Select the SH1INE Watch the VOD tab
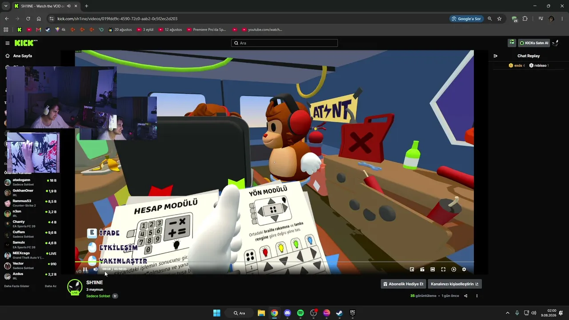569x320 pixels. (46, 6)
